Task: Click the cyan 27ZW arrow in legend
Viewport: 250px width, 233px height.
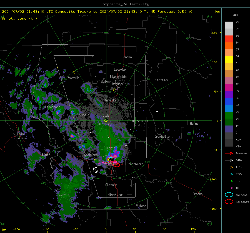Action: [229, 174]
